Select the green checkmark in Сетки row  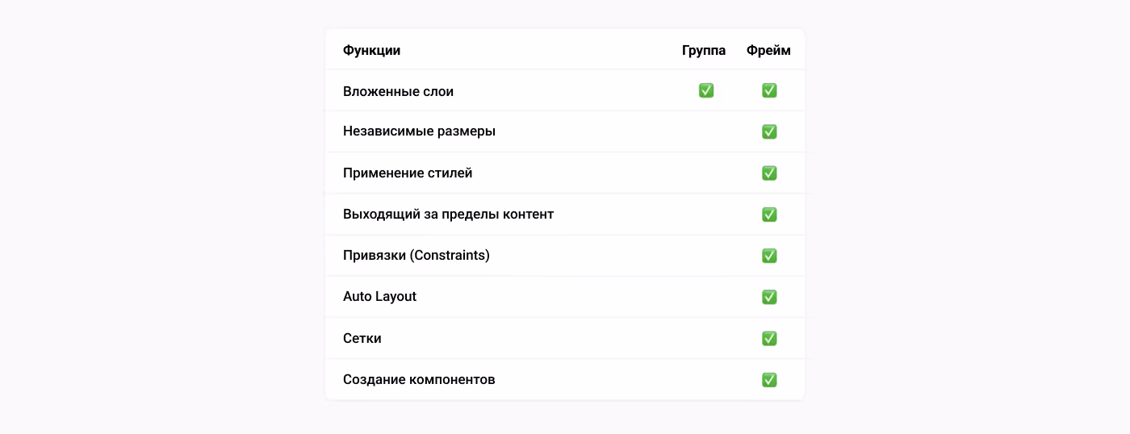point(769,338)
